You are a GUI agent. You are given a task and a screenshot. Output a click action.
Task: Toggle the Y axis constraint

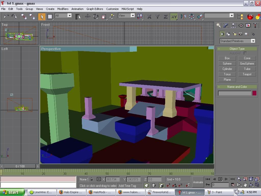(x=158, y=17)
